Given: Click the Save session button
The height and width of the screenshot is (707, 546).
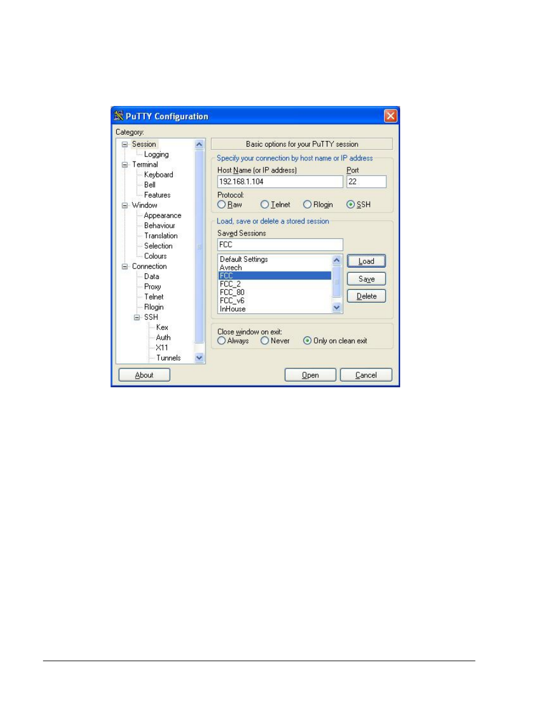Looking at the screenshot, I should (366, 279).
